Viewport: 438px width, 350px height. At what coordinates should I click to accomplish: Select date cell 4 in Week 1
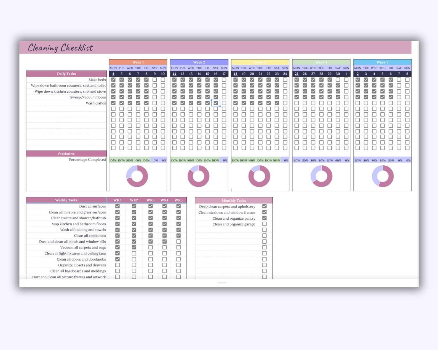pos(113,74)
